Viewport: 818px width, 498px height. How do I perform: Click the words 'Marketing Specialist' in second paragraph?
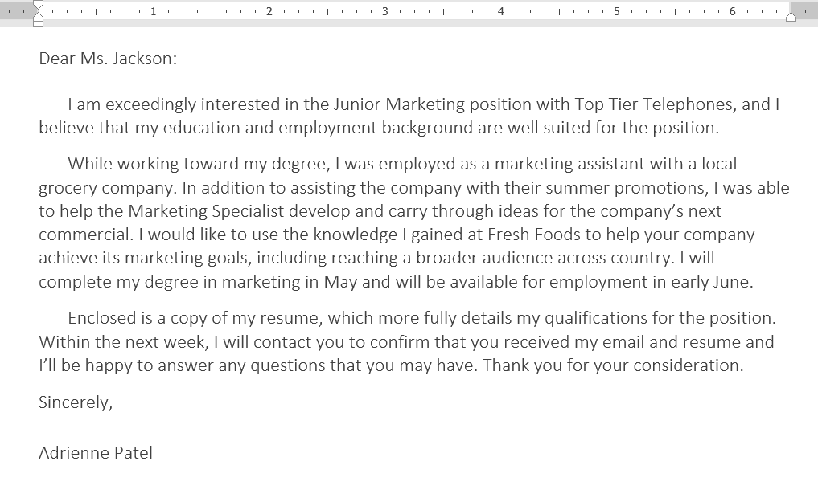click(206, 211)
